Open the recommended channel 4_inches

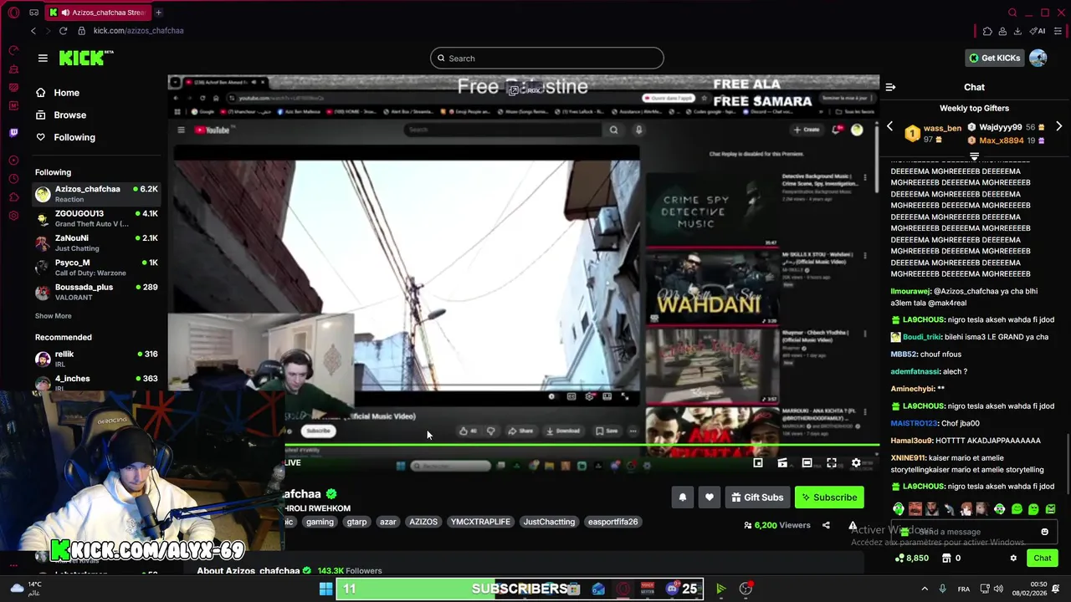click(x=96, y=383)
